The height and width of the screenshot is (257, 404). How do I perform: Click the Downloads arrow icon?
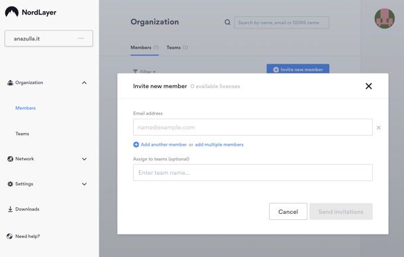10,209
